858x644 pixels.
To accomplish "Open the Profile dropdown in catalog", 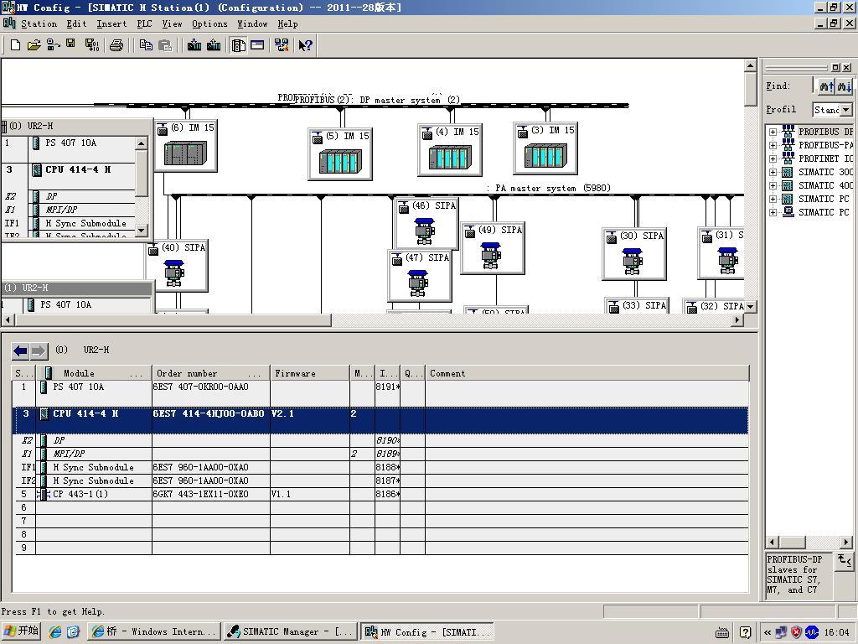I will [846, 110].
